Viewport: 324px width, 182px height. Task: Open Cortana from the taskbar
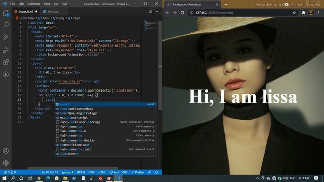tap(21, 178)
